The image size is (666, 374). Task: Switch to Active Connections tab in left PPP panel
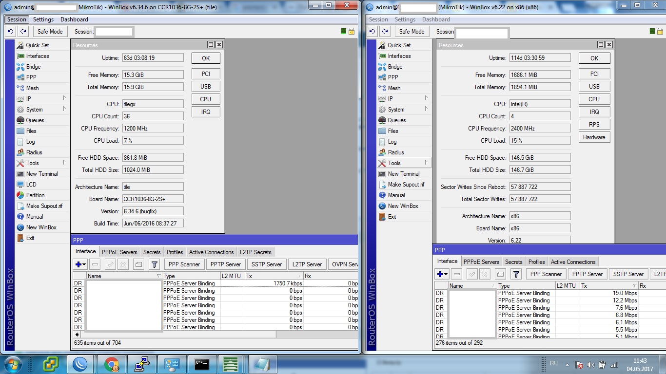pos(211,252)
